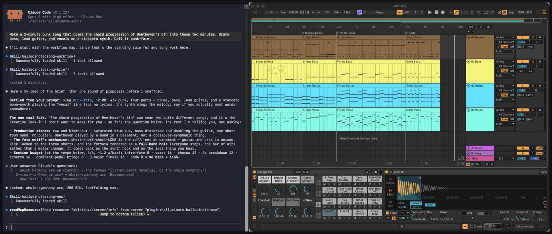Toggle Automation Mode icon beside Set

(x=481, y=27)
